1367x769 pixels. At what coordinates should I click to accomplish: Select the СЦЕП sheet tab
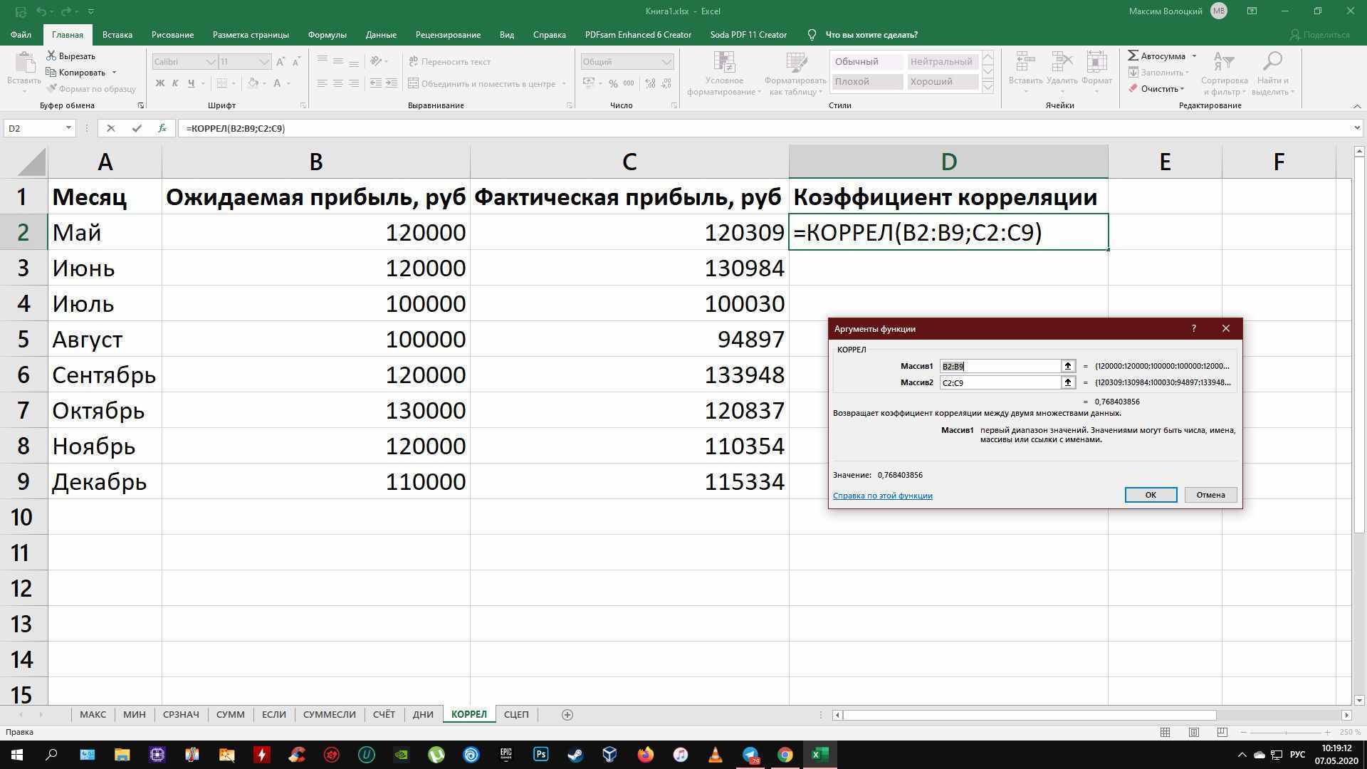(x=515, y=714)
